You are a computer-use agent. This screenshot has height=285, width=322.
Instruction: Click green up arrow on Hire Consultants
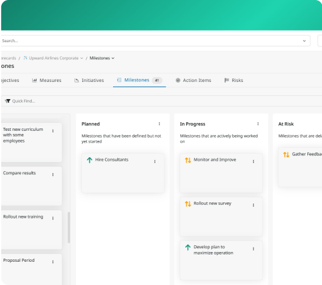tap(90, 160)
